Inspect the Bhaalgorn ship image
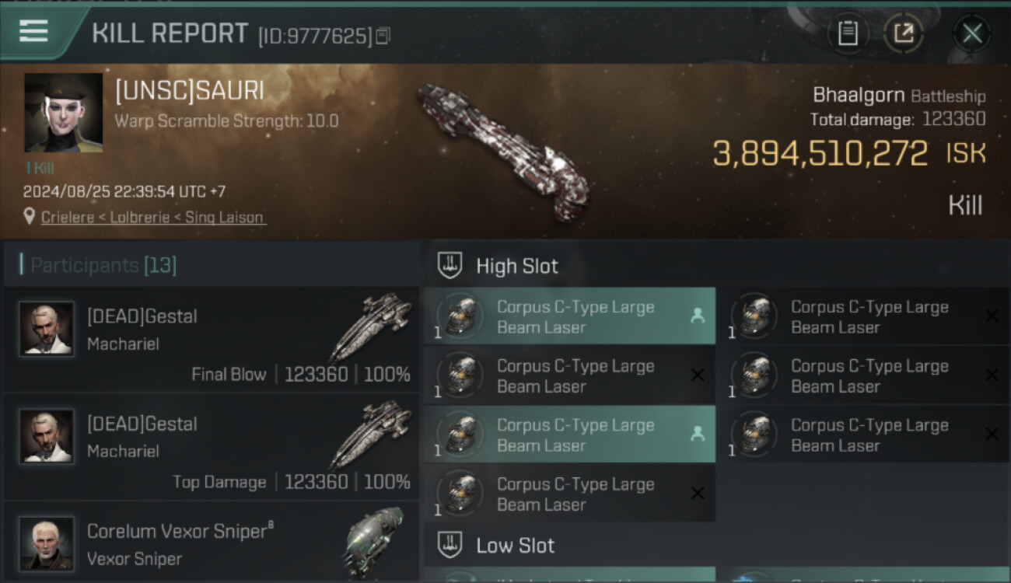 [x=502, y=150]
